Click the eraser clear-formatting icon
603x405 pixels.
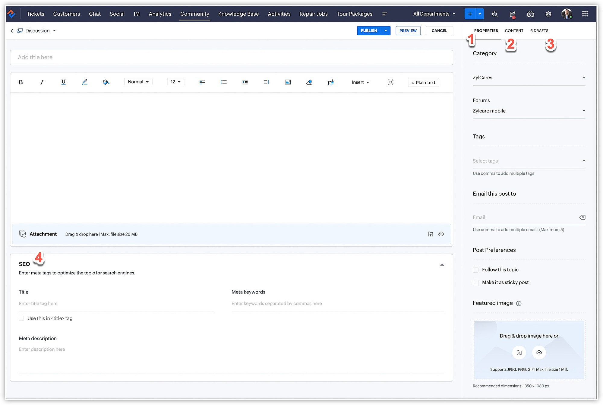(x=309, y=82)
